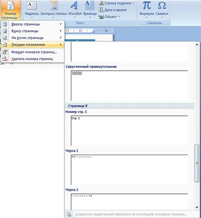Expand the Объект dropdown arrow
Screen dimensions: 201x218
(119, 17)
